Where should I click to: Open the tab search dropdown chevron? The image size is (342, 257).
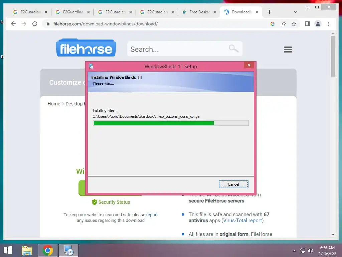296,12
